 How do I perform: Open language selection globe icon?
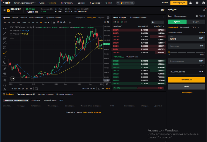click(197, 3)
